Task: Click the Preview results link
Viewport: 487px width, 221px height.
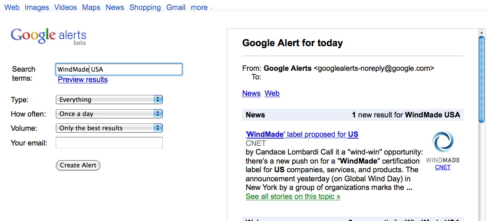Action: [x=82, y=79]
